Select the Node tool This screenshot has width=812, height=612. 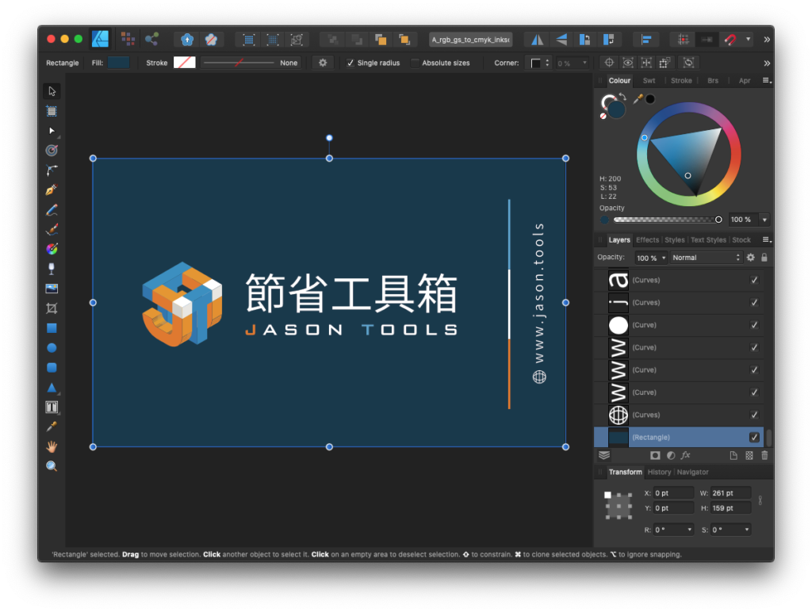(x=52, y=131)
